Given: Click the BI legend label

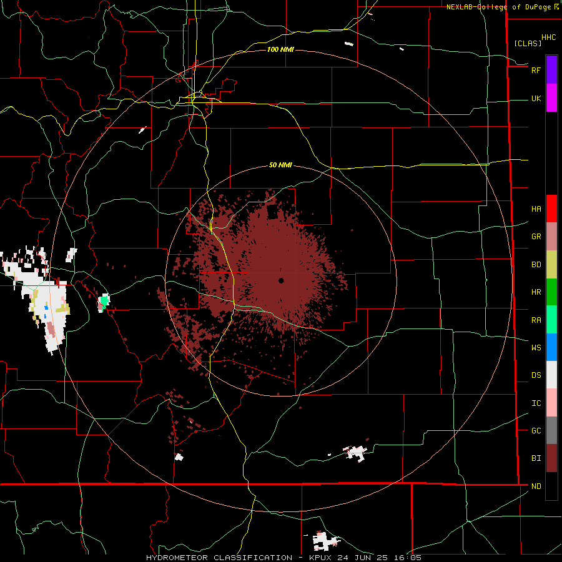Looking at the screenshot, I should [x=536, y=458].
